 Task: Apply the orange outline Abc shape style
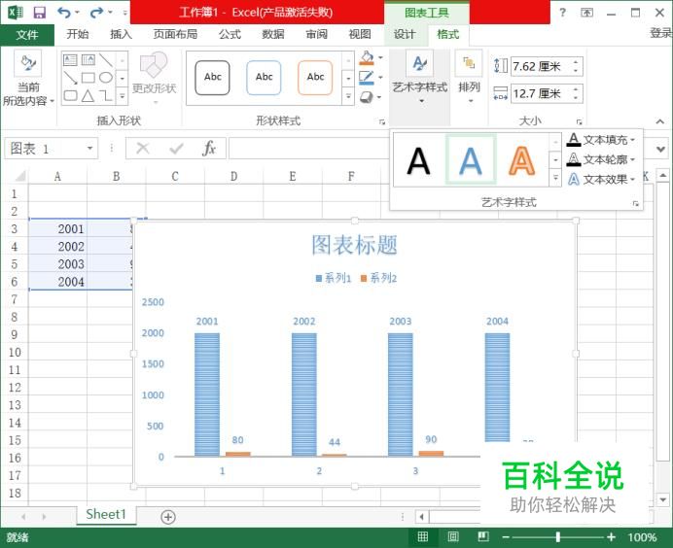(315, 78)
